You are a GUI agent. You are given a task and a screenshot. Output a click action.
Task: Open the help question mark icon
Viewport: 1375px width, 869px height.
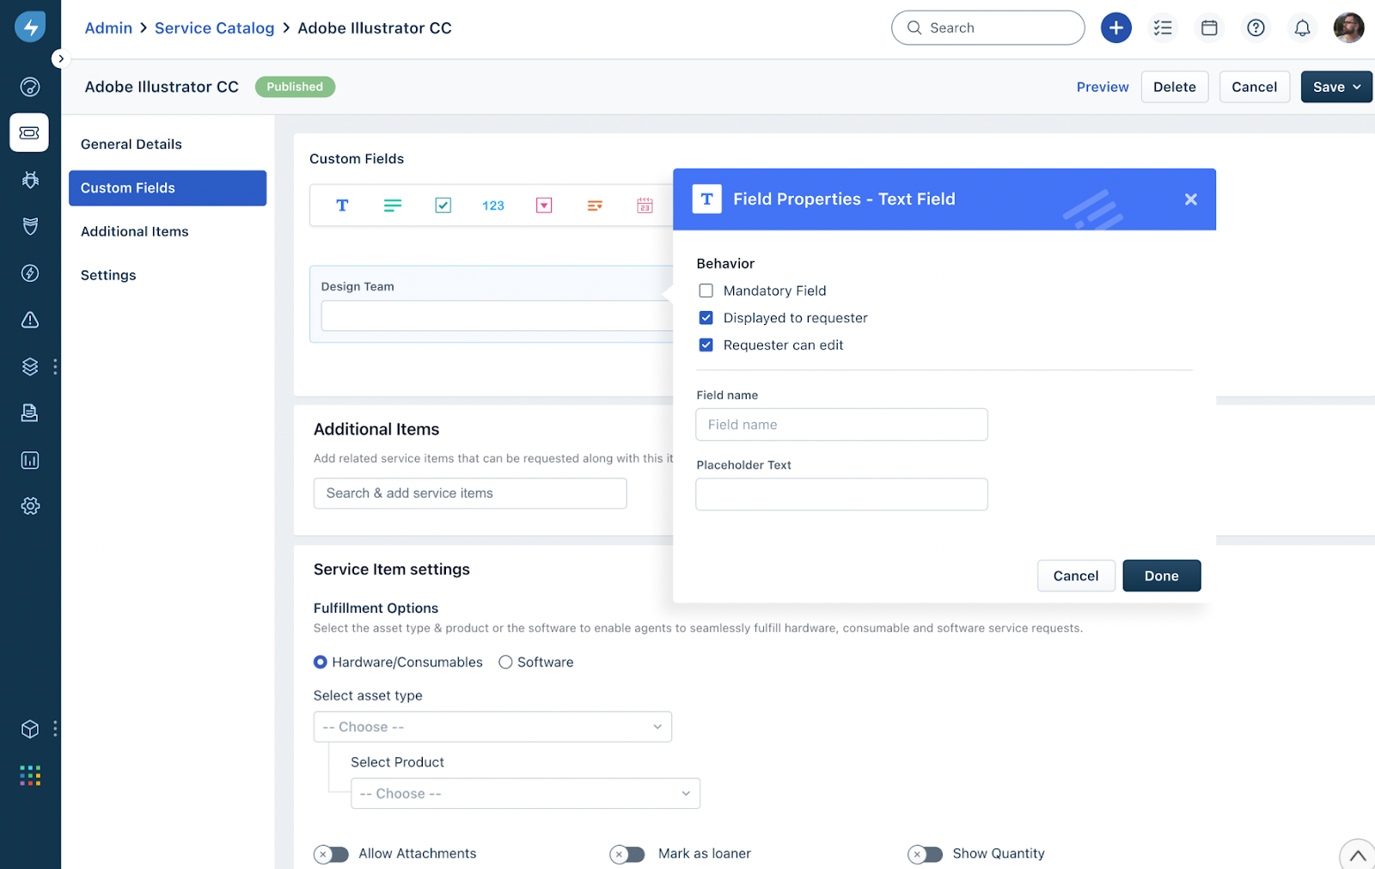1256,28
